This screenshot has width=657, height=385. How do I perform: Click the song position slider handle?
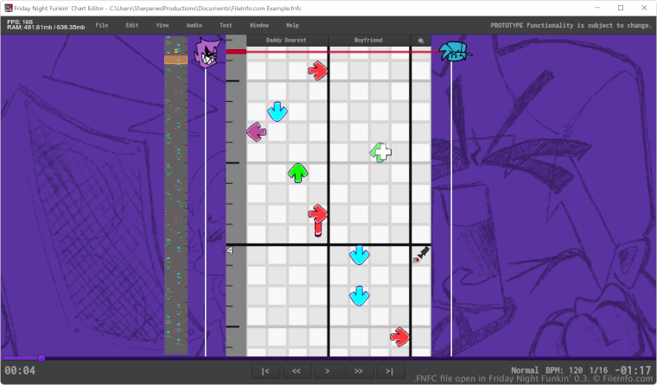pyautogui.click(x=41, y=357)
